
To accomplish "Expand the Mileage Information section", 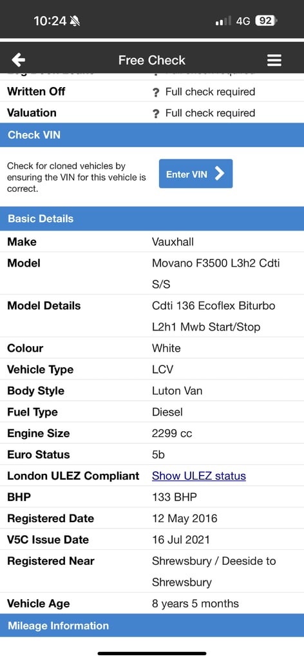I will click(152, 625).
